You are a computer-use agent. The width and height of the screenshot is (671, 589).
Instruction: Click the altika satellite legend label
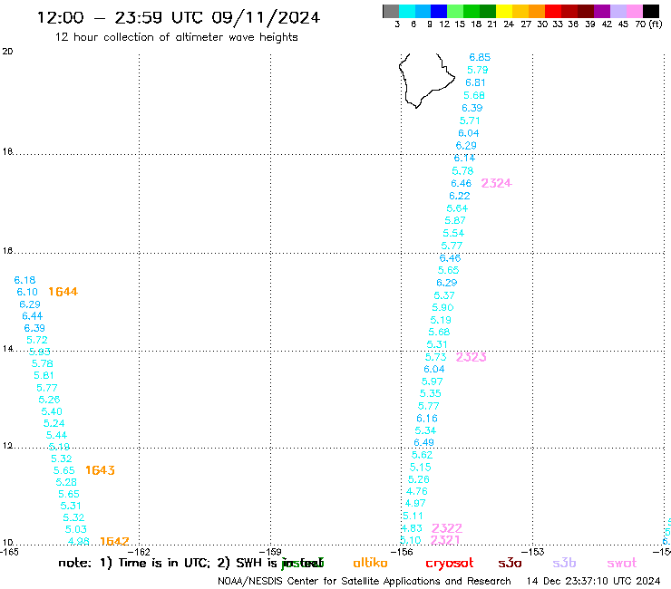[x=370, y=563]
